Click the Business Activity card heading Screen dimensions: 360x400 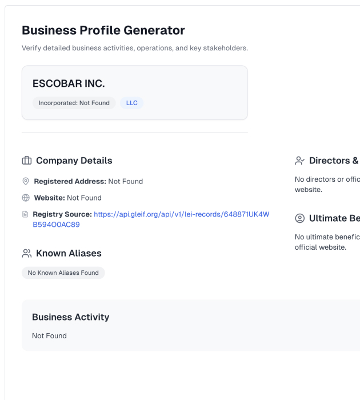[x=71, y=317]
